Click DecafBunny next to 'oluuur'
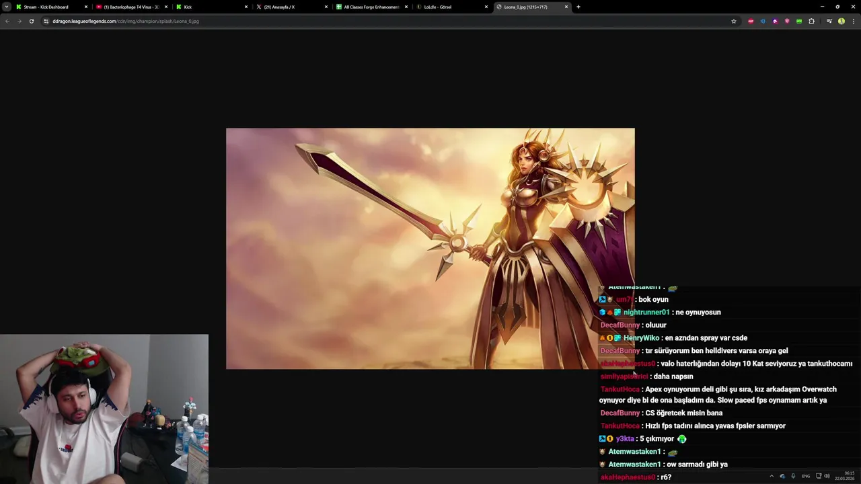861x484 pixels. click(620, 325)
